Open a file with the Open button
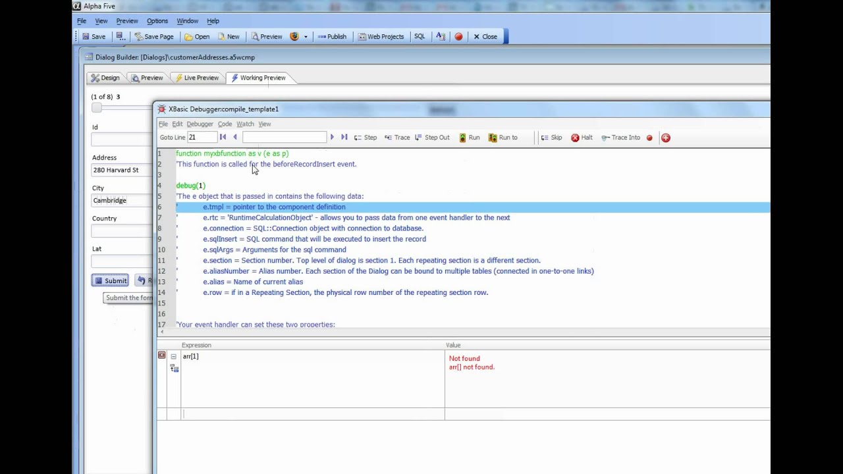This screenshot has height=474, width=843. click(x=197, y=37)
